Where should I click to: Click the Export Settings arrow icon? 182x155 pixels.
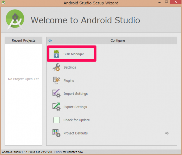coord(56,107)
